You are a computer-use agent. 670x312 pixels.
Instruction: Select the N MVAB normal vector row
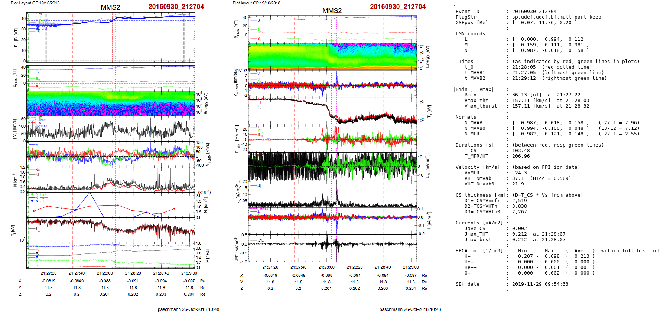pos(550,123)
